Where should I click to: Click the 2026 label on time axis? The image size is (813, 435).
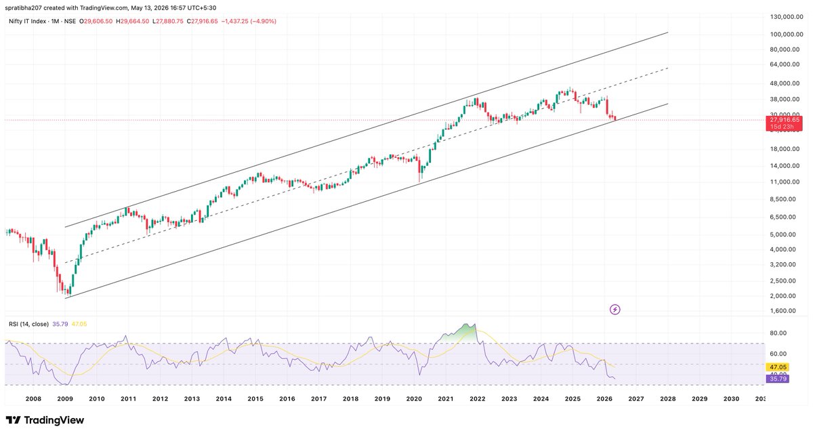[x=604, y=400]
